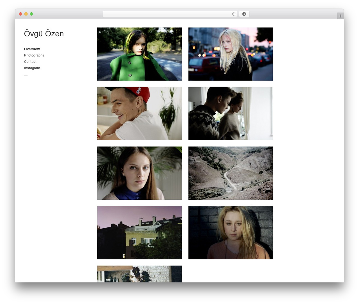Screen dimensions: 359x304
Task: Open the couple in knit sweaters photo
Action: pyautogui.click(x=231, y=114)
